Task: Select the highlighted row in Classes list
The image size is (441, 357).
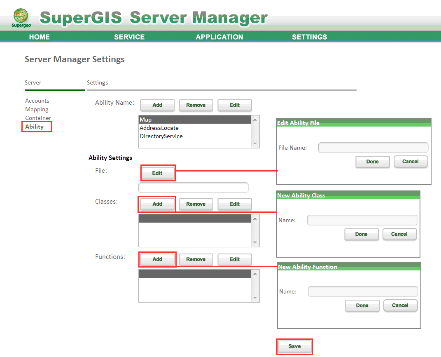Action: coord(195,218)
